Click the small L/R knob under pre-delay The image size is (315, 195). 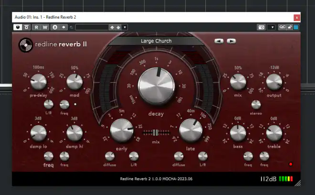click(x=49, y=105)
